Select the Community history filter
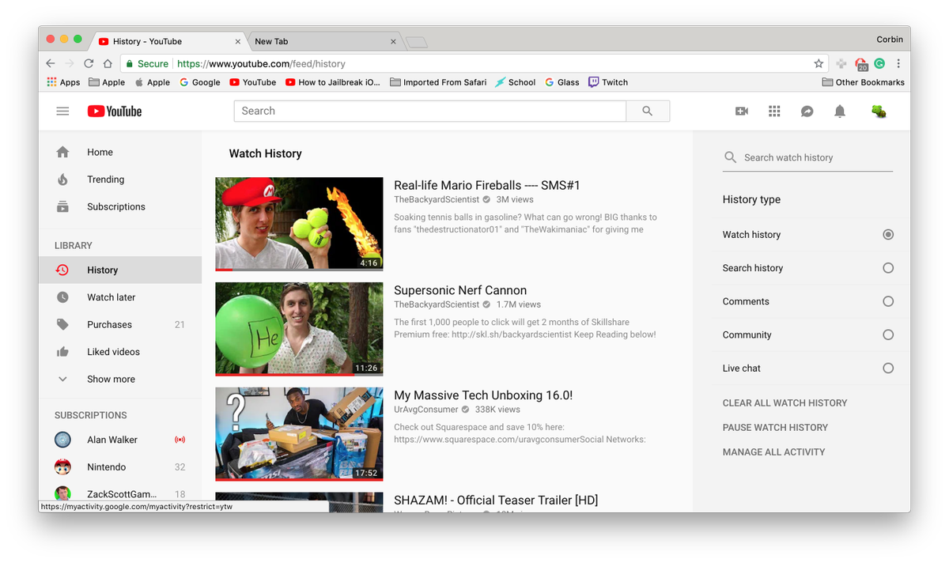Viewport: 949px width, 563px height. (x=888, y=334)
